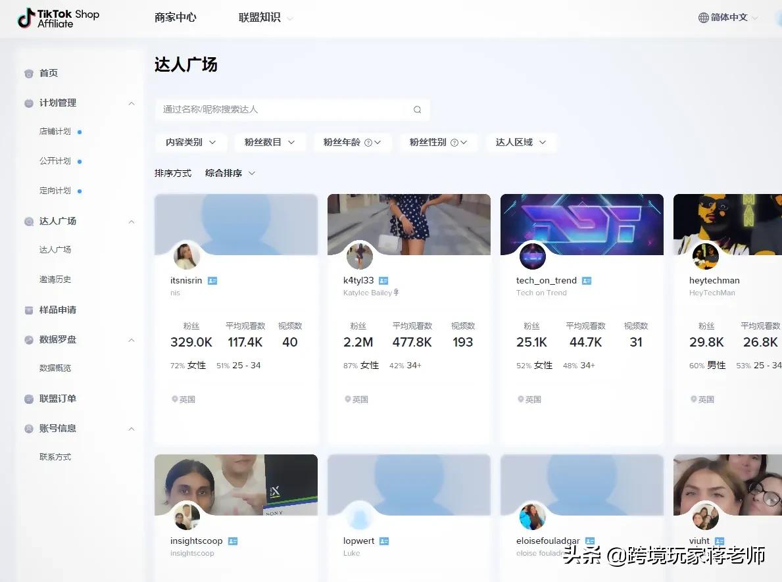Open 邀请历史 from the sidebar
Screen dimensions: 782x582
(55, 279)
